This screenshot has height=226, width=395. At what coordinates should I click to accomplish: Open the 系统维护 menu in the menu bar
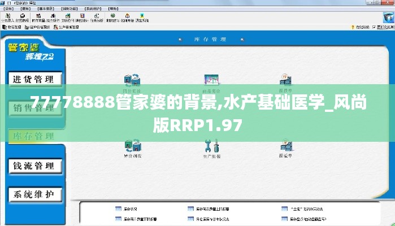93,9
